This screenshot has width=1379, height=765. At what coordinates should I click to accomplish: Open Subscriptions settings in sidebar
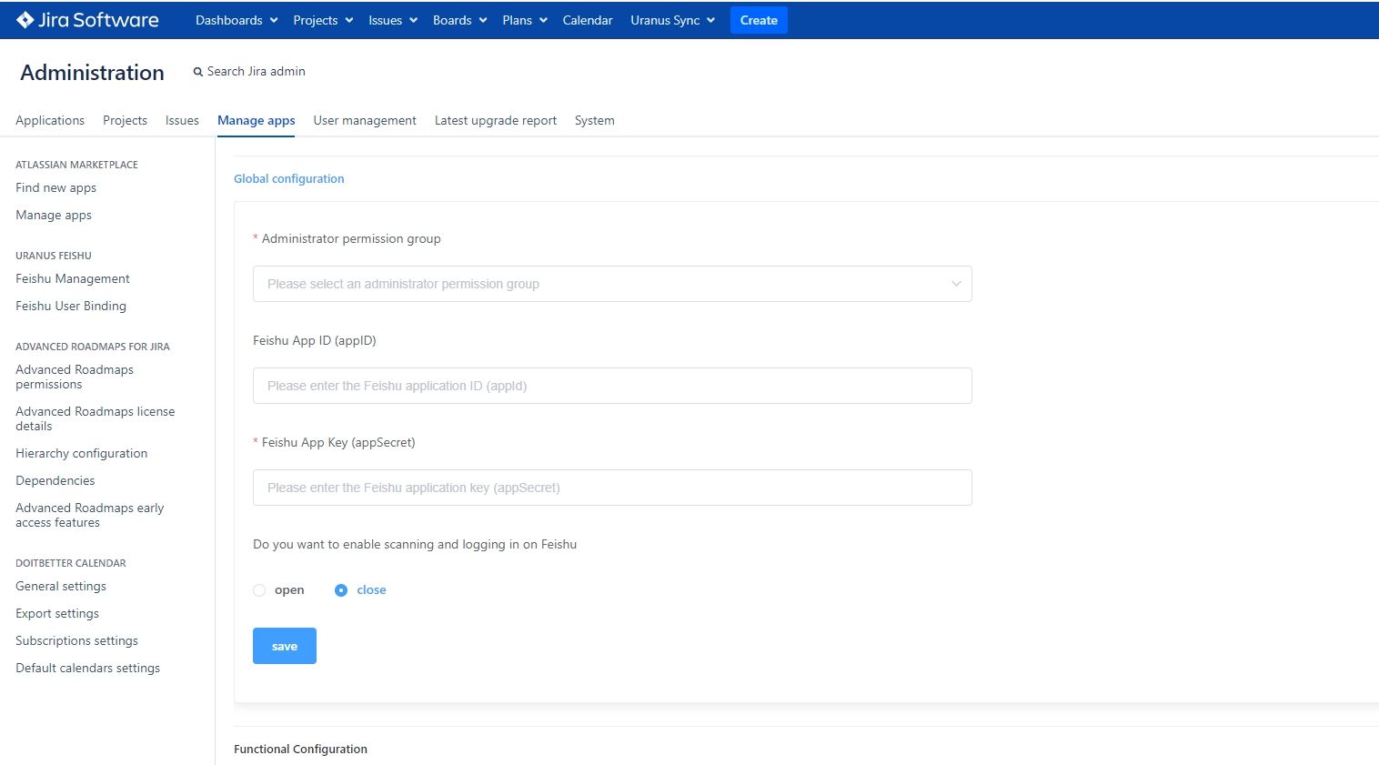pos(76,640)
